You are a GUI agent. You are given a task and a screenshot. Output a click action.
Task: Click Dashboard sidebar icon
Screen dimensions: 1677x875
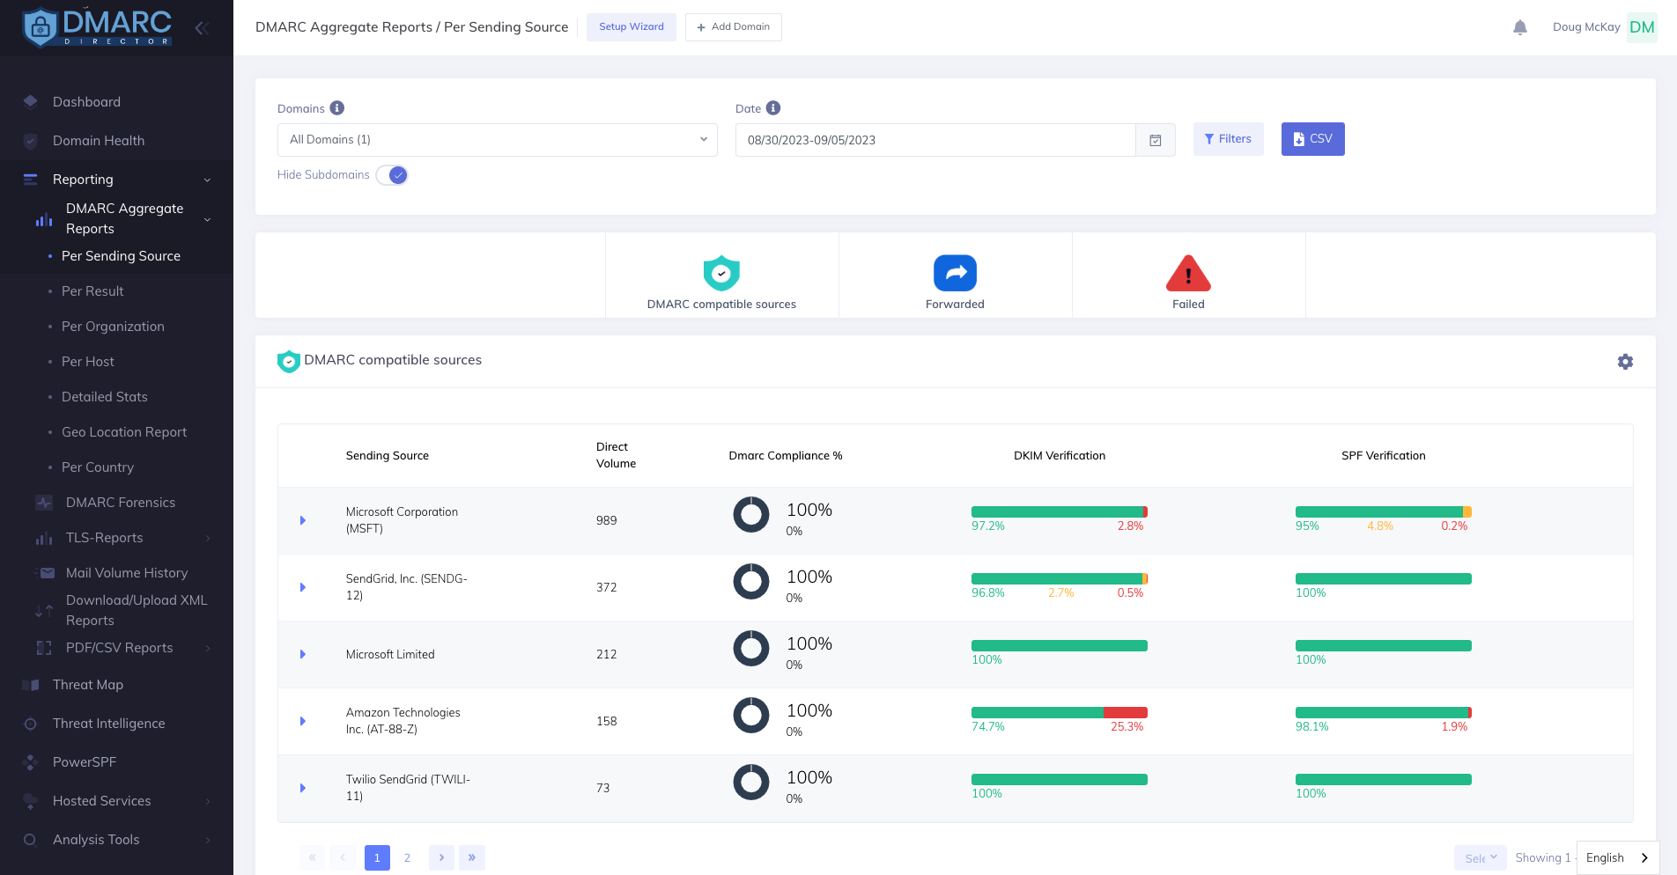tap(31, 101)
